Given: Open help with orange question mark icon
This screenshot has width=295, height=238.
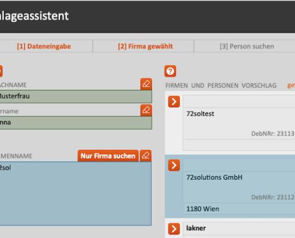Looking at the screenshot, I should (x=170, y=71).
